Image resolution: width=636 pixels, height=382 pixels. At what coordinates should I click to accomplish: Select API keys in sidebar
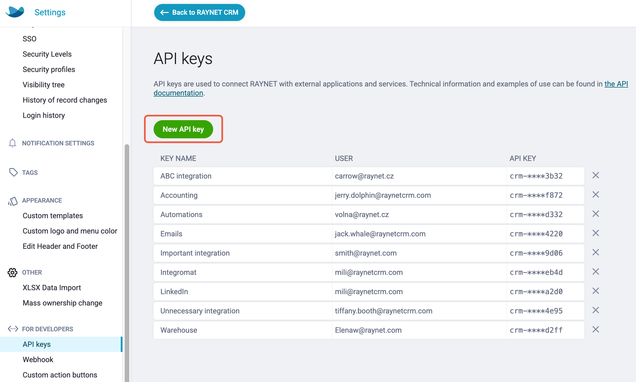61,344
